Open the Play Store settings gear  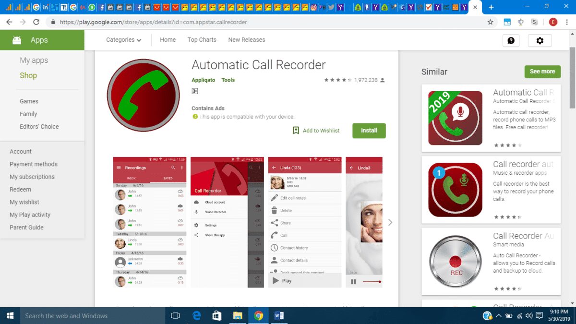coord(540,40)
